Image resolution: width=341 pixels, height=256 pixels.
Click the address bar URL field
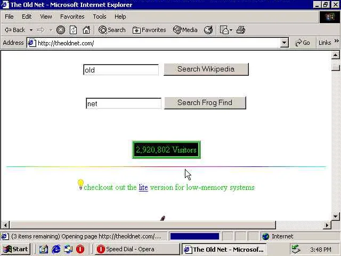click(x=158, y=43)
